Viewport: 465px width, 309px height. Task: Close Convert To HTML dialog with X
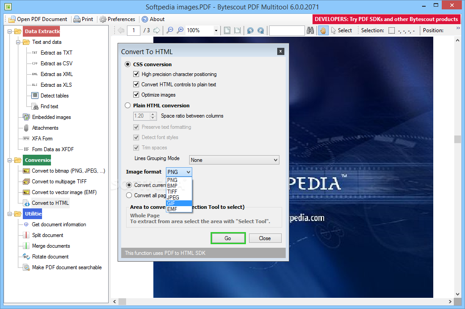(x=280, y=51)
